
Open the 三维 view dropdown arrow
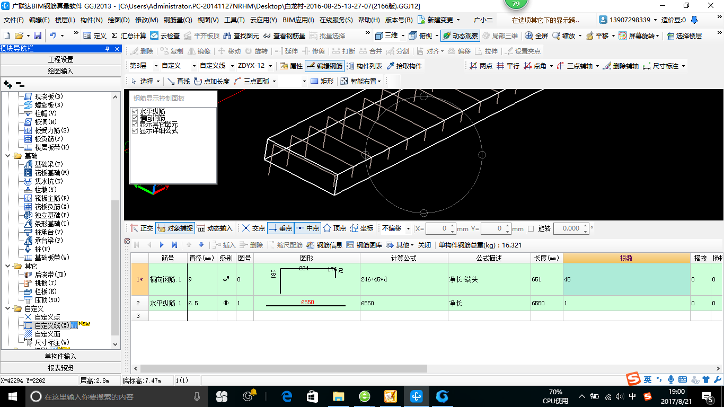[402, 36]
